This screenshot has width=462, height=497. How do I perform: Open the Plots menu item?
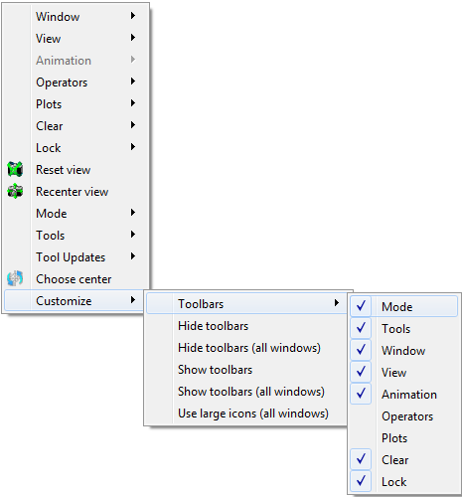pyautogui.click(x=76, y=103)
